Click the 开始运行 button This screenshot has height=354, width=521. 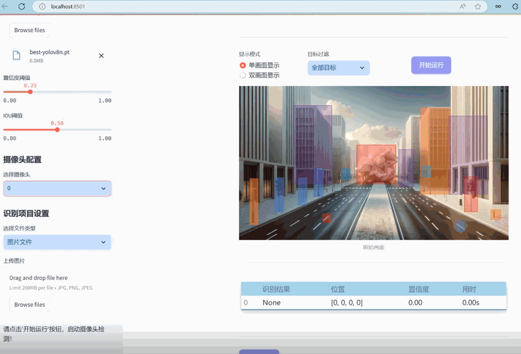[x=431, y=65]
